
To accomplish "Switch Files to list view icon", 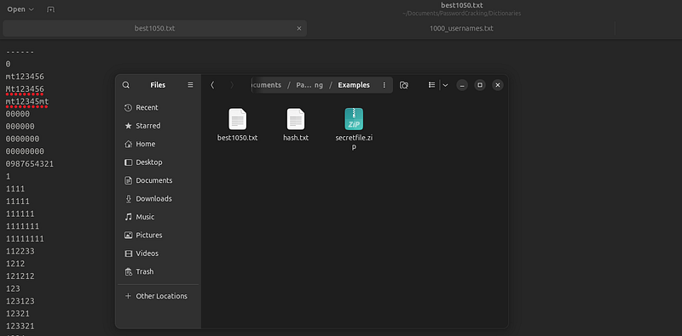I will click(431, 85).
